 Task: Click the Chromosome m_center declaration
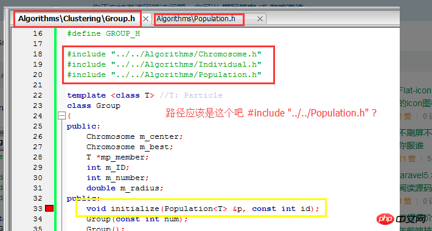[134, 136]
